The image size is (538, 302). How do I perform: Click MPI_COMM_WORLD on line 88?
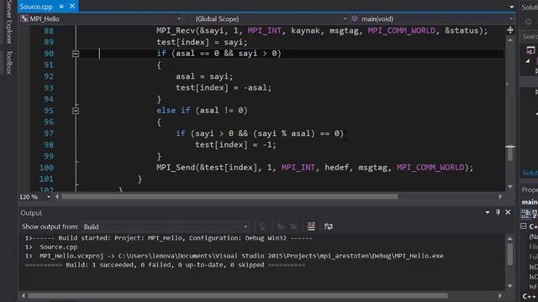pos(402,31)
